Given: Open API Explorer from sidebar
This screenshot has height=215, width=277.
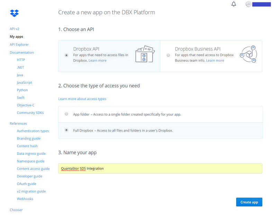Looking at the screenshot, I should [x=19, y=45].
